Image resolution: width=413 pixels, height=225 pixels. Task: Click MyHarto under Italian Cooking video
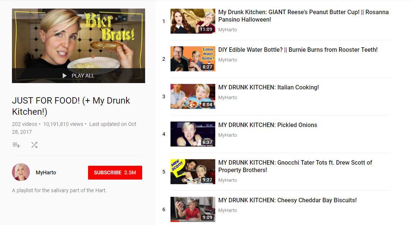click(x=228, y=97)
